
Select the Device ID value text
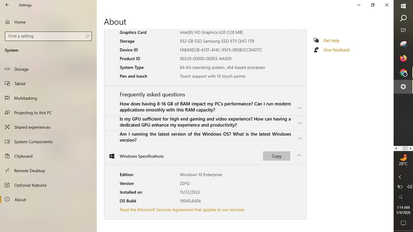click(221, 50)
